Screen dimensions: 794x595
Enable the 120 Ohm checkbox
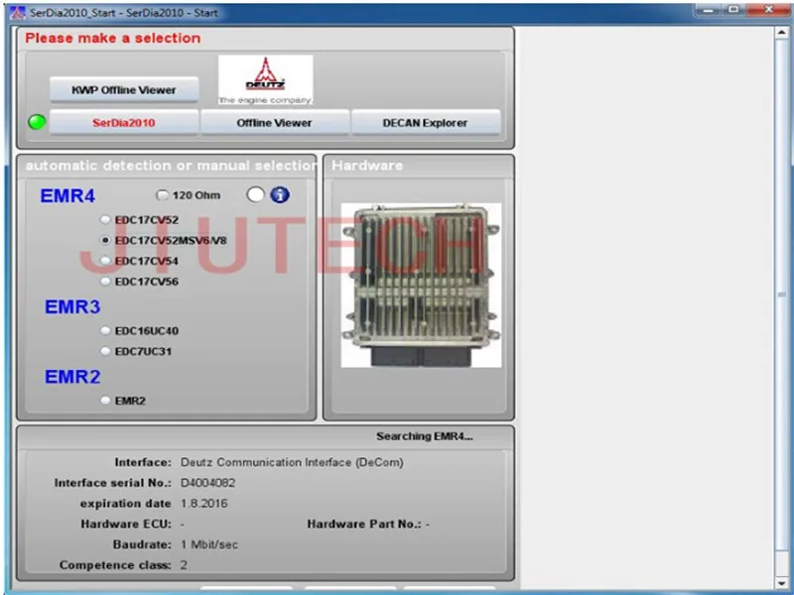tap(163, 196)
